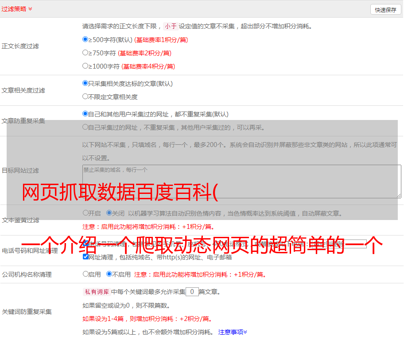Select 启用 for 公司机构名称清理
Screen dimensions: 404x340
[x=85, y=274]
